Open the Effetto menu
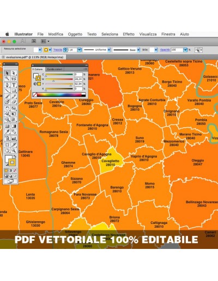Screen dimensions: 218x281 (129, 34)
